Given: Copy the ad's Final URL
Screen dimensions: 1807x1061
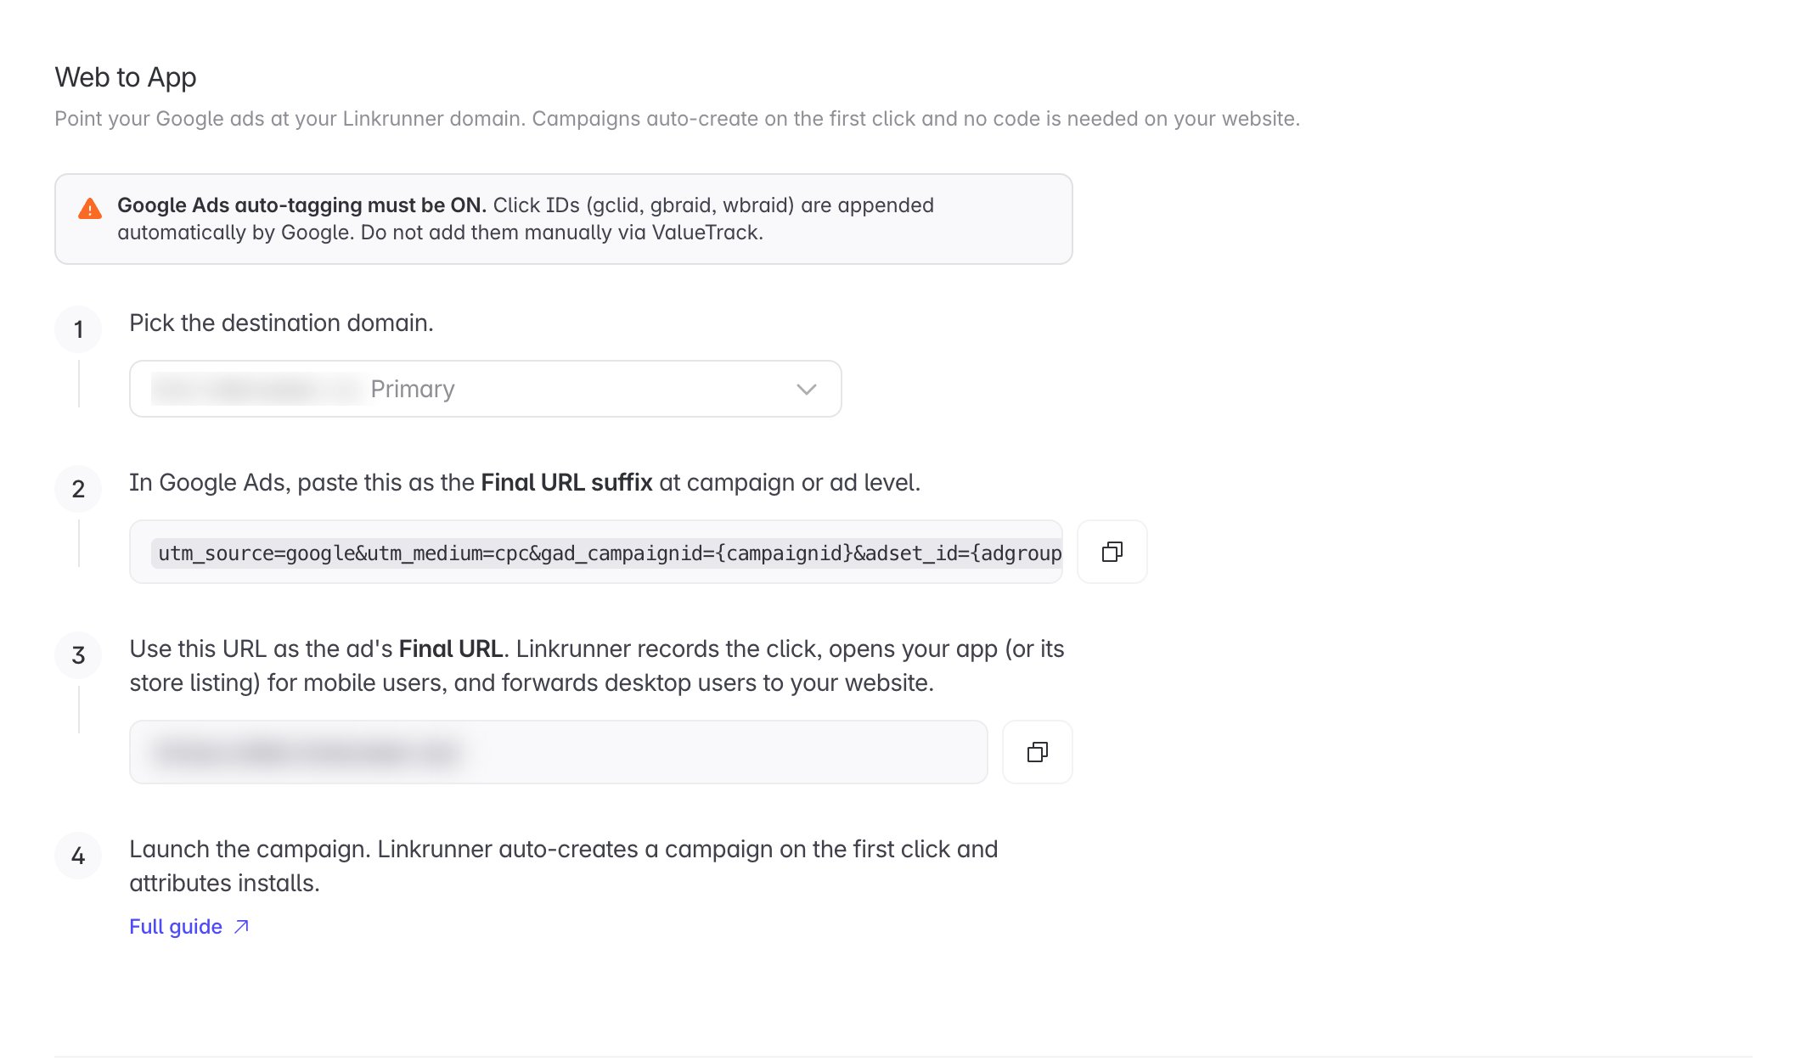Looking at the screenshot, I should pyautogui.click(x=1037, y=752).
